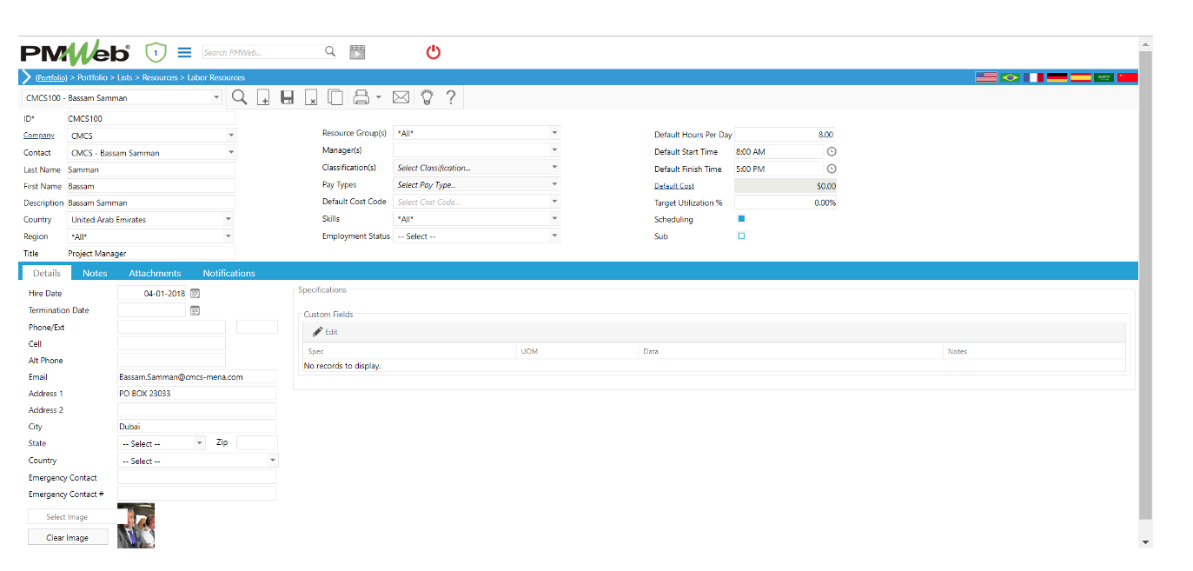The height and width of the screenshot is (571, 1193).
Task: Open the Resource Group(s) dropdown
Action: [554, 134]
